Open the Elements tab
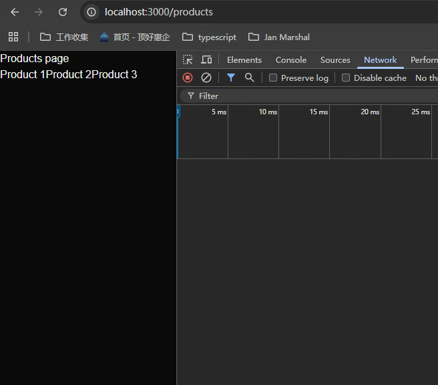The height and width of the screenshot is (385, 438). [x=244, y=60]
